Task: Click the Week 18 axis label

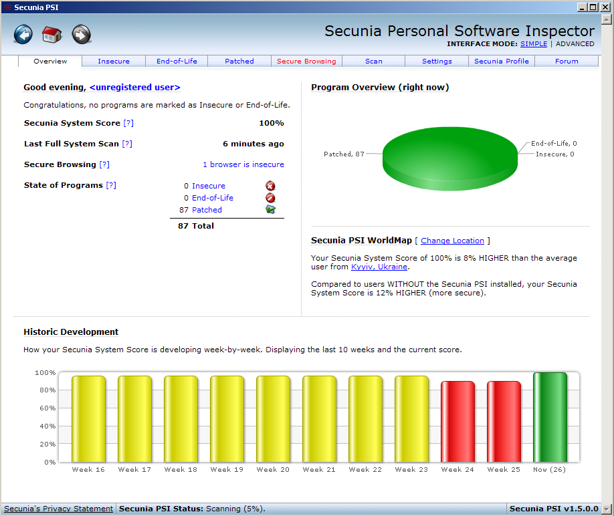Action: [181, 469]
